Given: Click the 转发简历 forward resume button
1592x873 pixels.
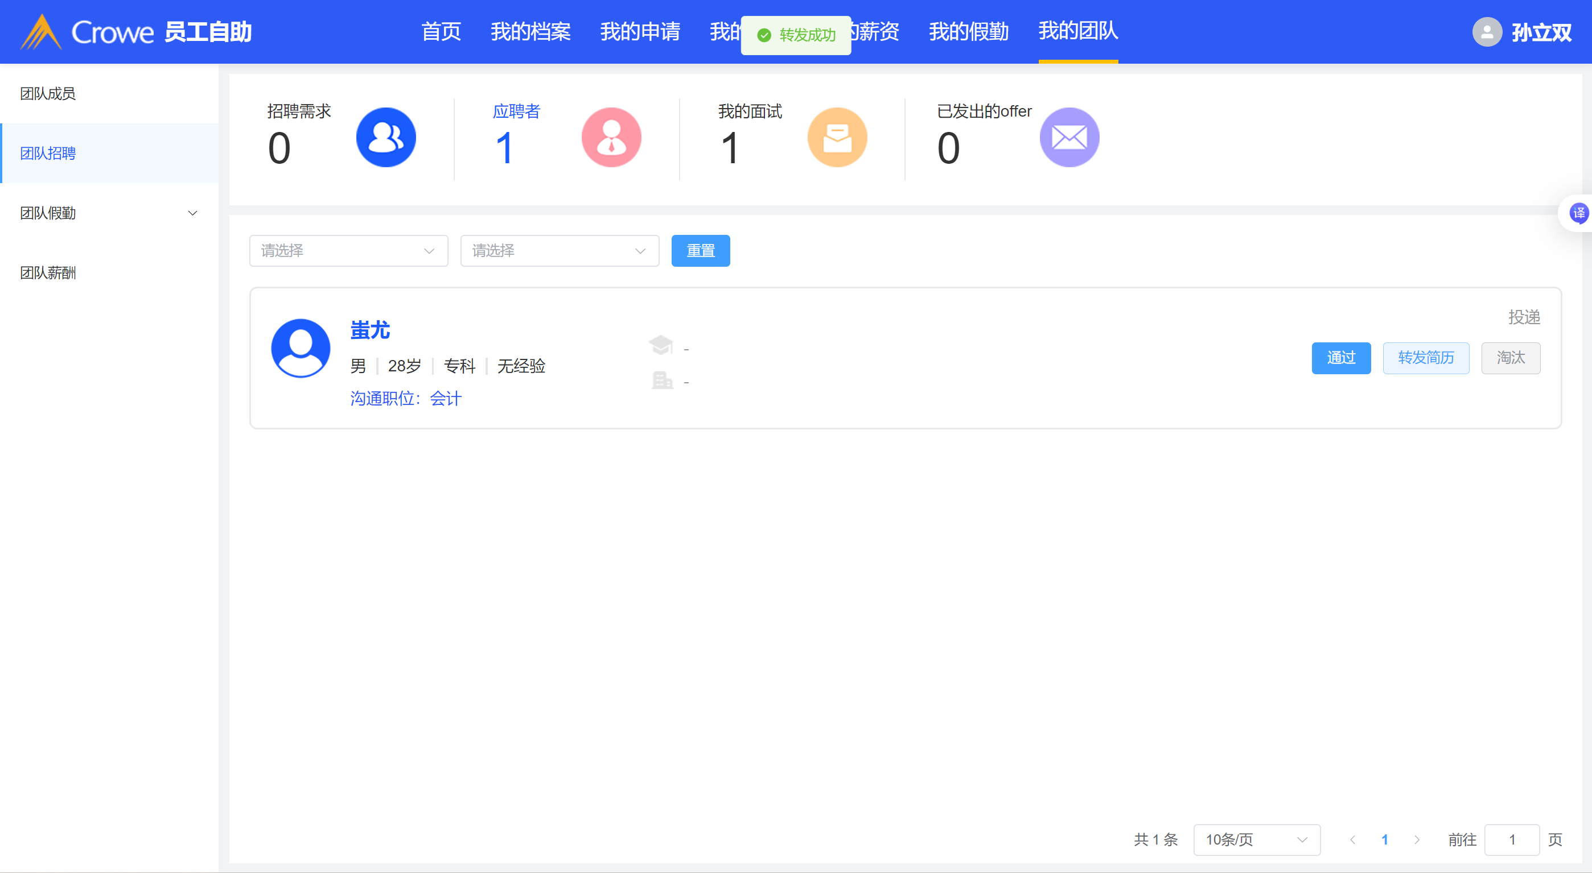Looking at the screenshot, I should (x=1425, y=358).
